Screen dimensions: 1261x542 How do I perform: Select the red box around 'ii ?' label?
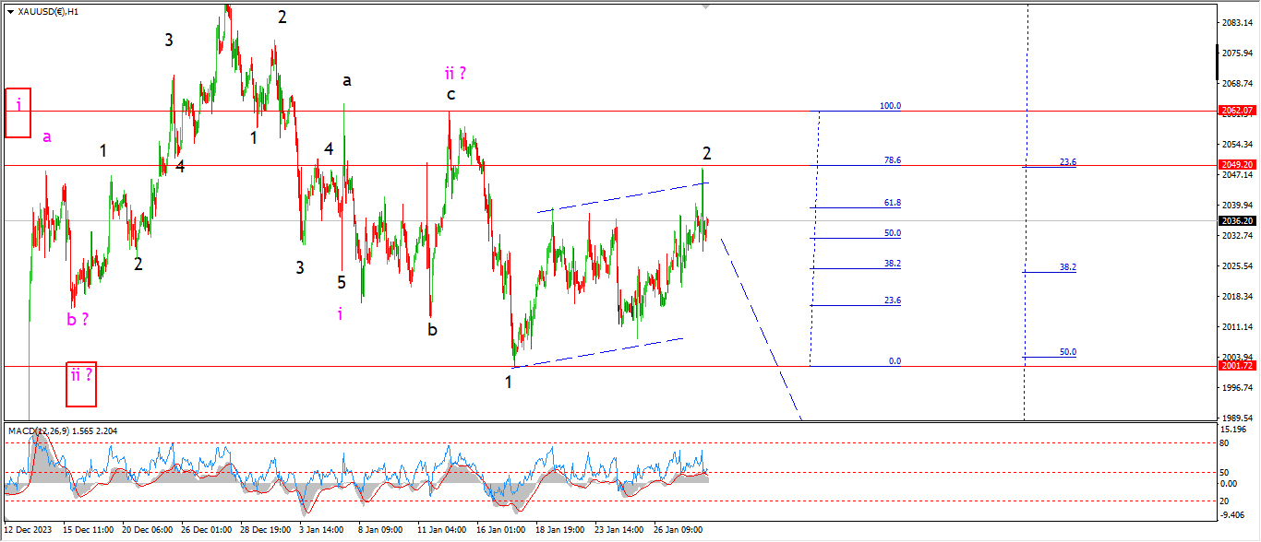(x=81, y=383)
